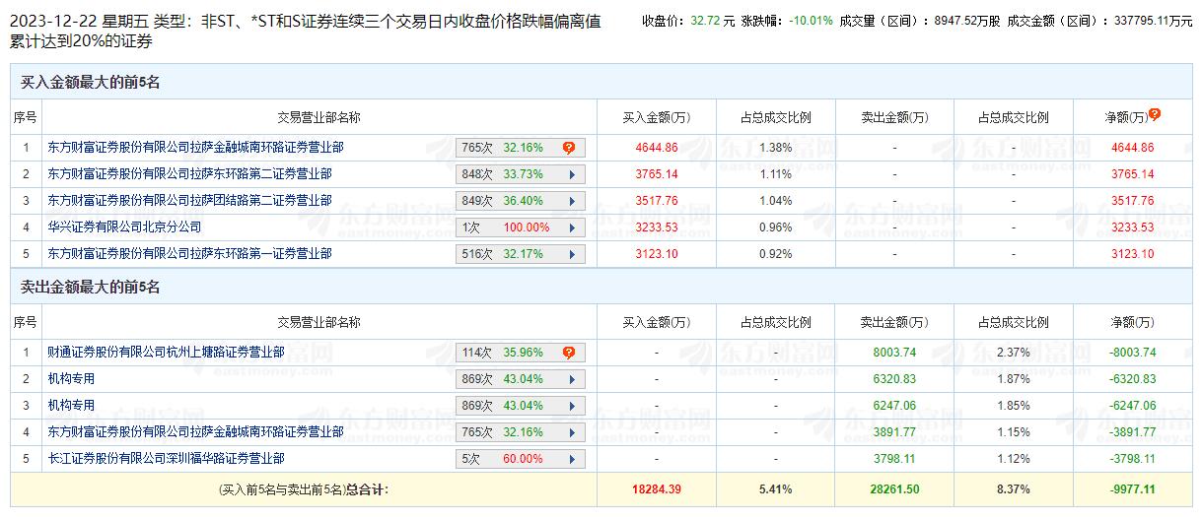Open the 东方财富拉萨东环路第一证券营业部 link

pos(189,254)
